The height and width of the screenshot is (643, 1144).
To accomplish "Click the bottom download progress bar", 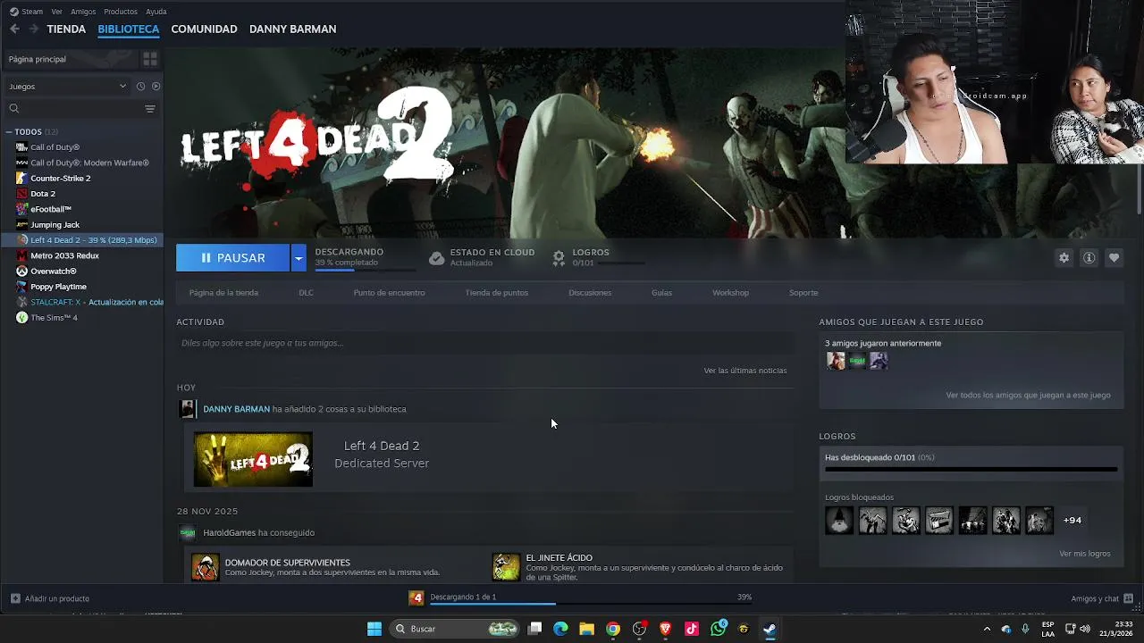I will tap(591, 605).
